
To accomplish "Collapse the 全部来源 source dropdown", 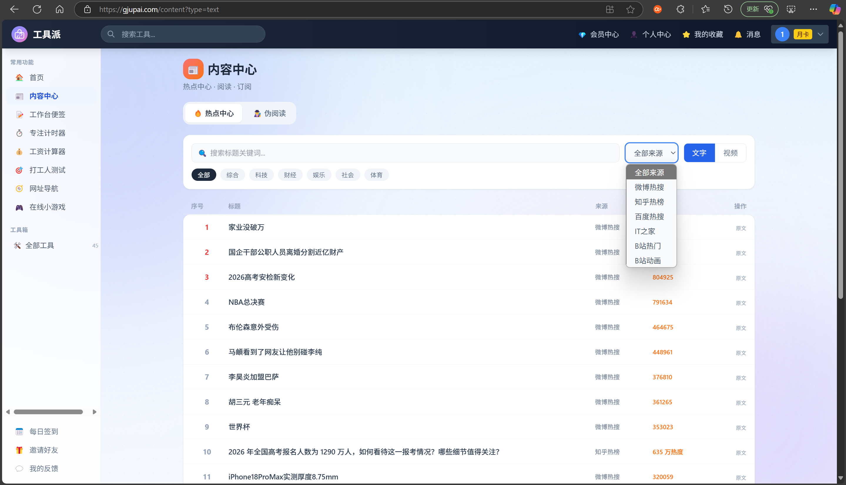I will [651, 153].
